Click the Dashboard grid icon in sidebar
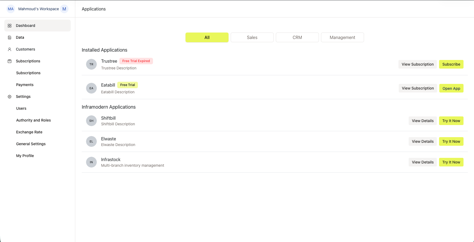 tap(10, 26)
